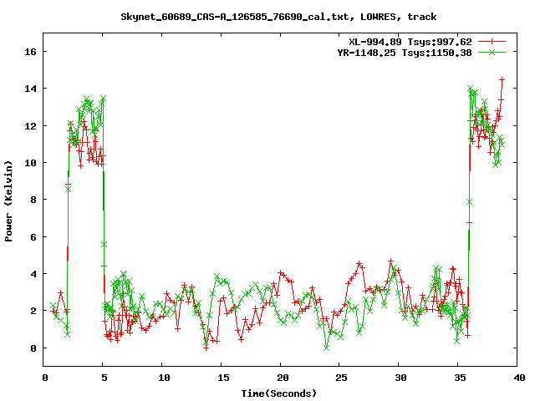Click the y-axis tick label 10
Screen dimensions: 535x401
tap(30, 163)
